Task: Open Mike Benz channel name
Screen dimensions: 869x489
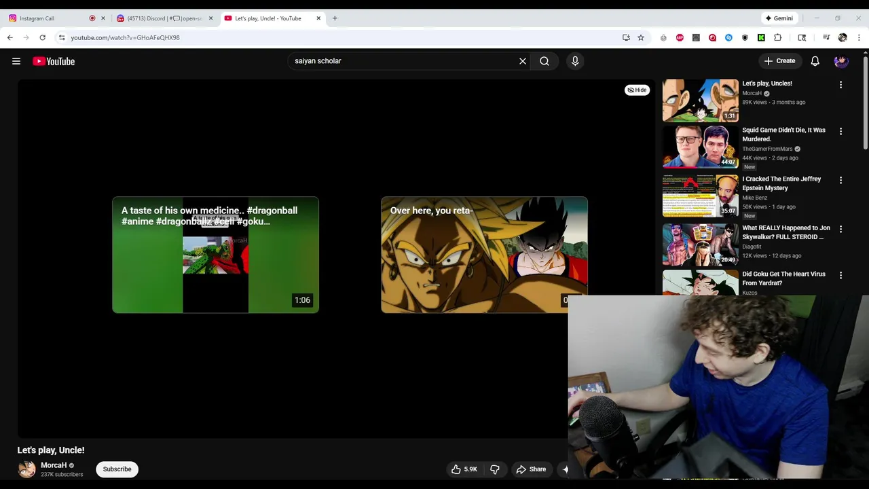Action: click(754, 198)
